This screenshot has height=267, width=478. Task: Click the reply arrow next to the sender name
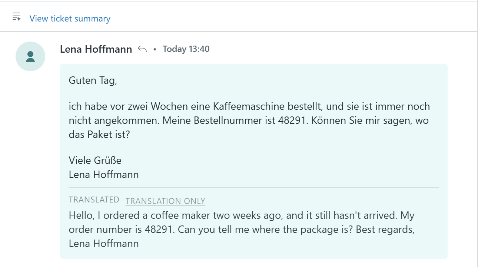coord(142,49)
